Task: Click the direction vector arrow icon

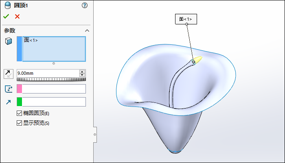Action: tap(9, 102)
